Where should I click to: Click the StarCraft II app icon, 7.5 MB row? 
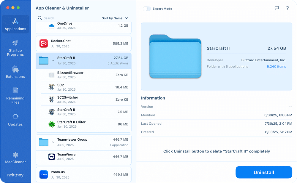[51, 112]
